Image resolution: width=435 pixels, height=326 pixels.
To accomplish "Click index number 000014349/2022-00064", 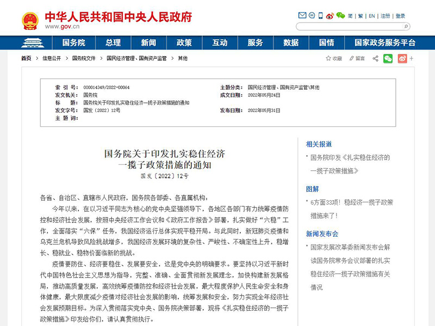I will point(106,88).
